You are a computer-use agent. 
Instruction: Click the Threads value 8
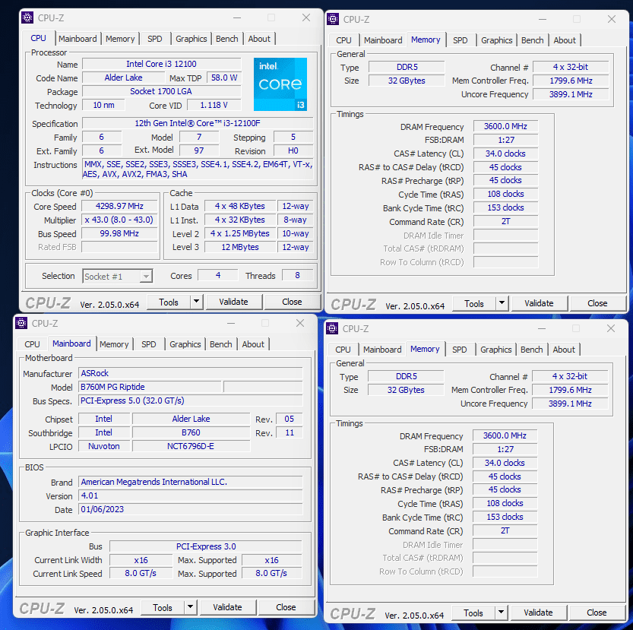pos(298,275)
